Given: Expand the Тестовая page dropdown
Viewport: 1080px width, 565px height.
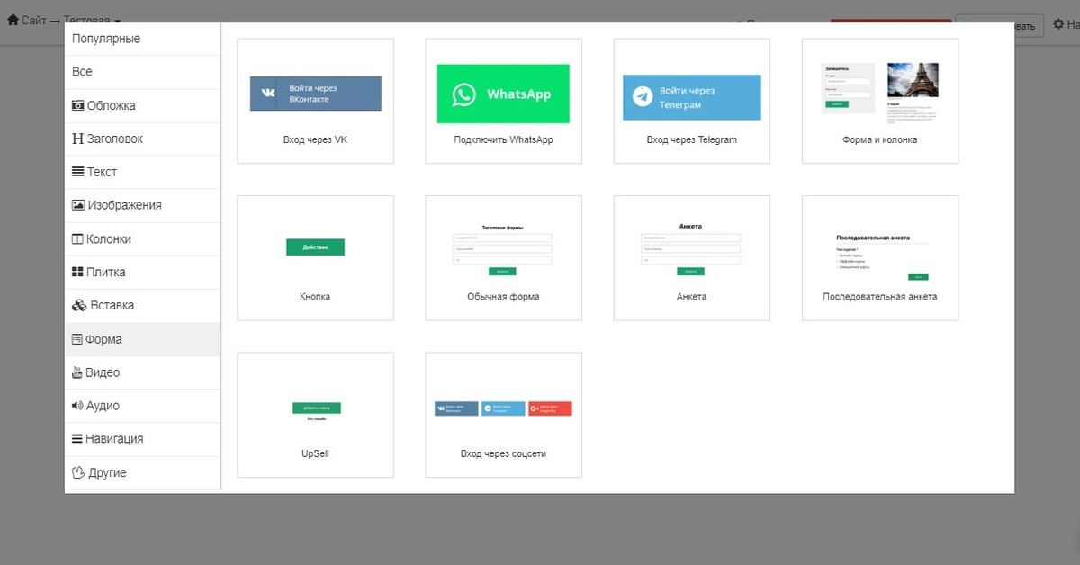Looking at the screenshot, I should [94, 20].
